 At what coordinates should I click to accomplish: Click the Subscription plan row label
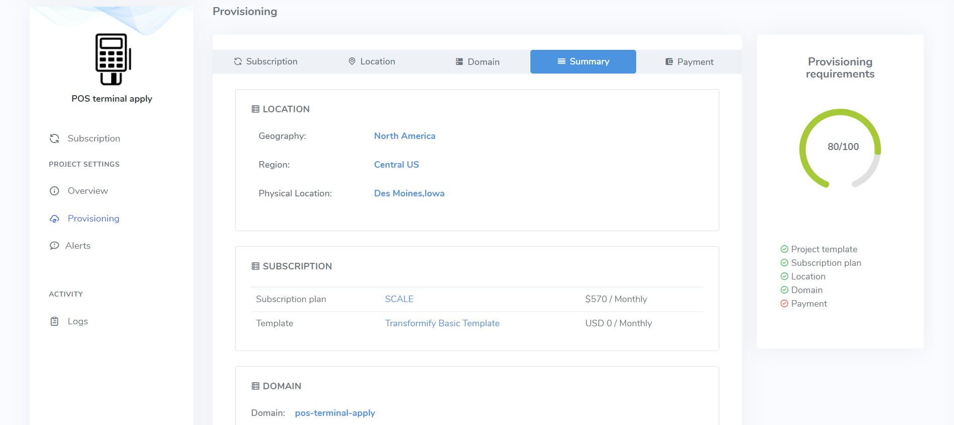tap(291, 299)
